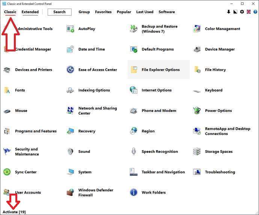Click the Network and Sharing Center icon

70,111
